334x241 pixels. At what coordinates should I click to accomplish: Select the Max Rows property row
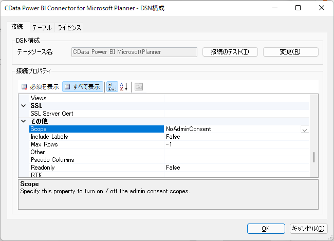tap(169, 144)
